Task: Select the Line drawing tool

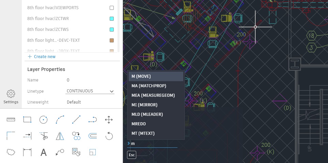Action: (x=76, y=120)
